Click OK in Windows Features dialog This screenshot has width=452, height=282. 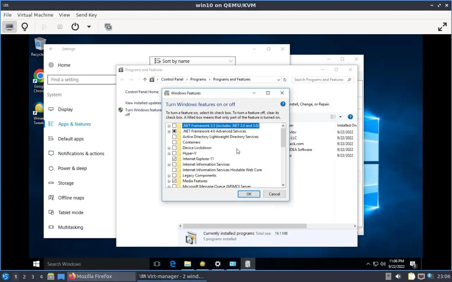pos(249,194)
